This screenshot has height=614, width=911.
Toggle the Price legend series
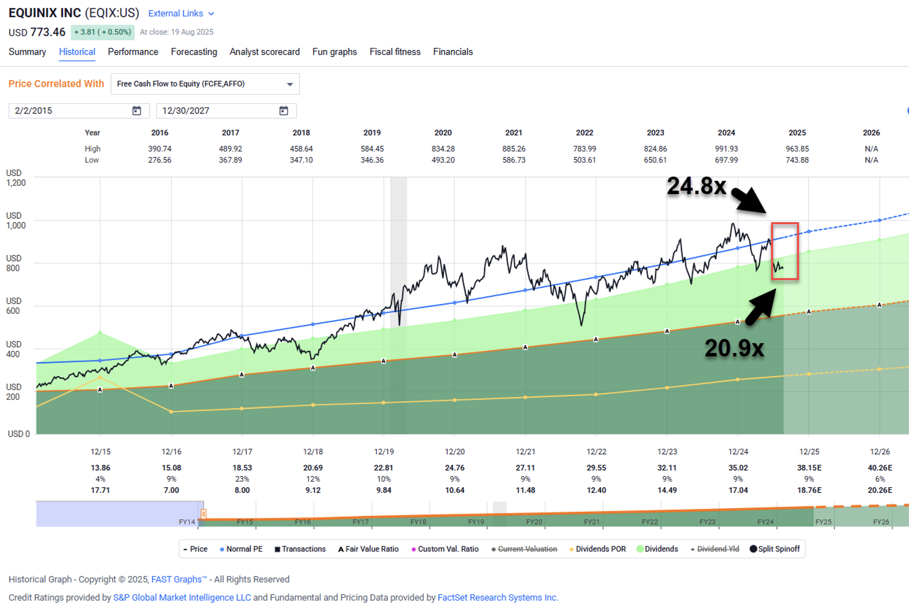click(x=195, y=549)
